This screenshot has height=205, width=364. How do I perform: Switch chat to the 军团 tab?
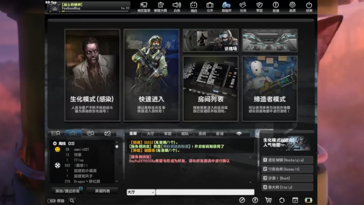pyautogui.click(x=167, y=133)
